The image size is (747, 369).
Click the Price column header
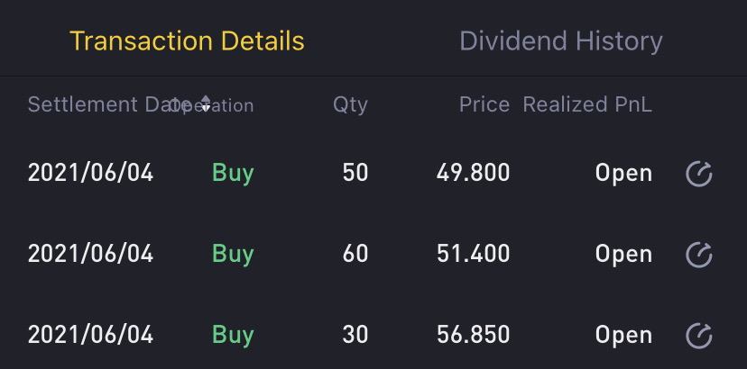(x=484, y=104)
